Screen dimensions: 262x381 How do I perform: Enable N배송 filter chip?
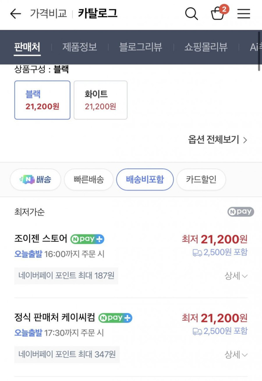pyautogui.click(x=35, y=180)
